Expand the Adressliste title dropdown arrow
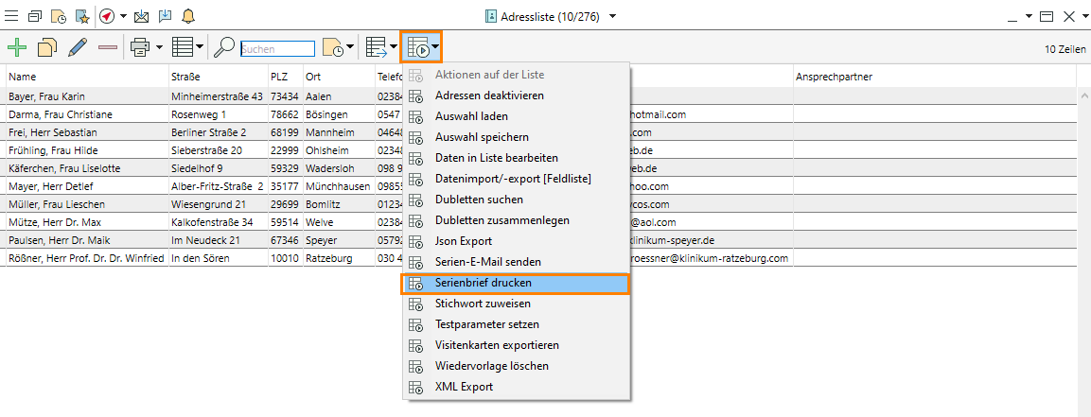Viewport: 1091px width, 417px height. [x=613, y=16]
